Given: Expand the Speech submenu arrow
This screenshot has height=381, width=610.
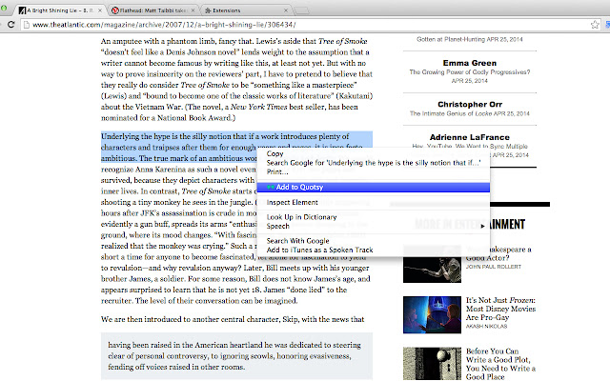Looking at the screenshot, I should pos(483,226).
